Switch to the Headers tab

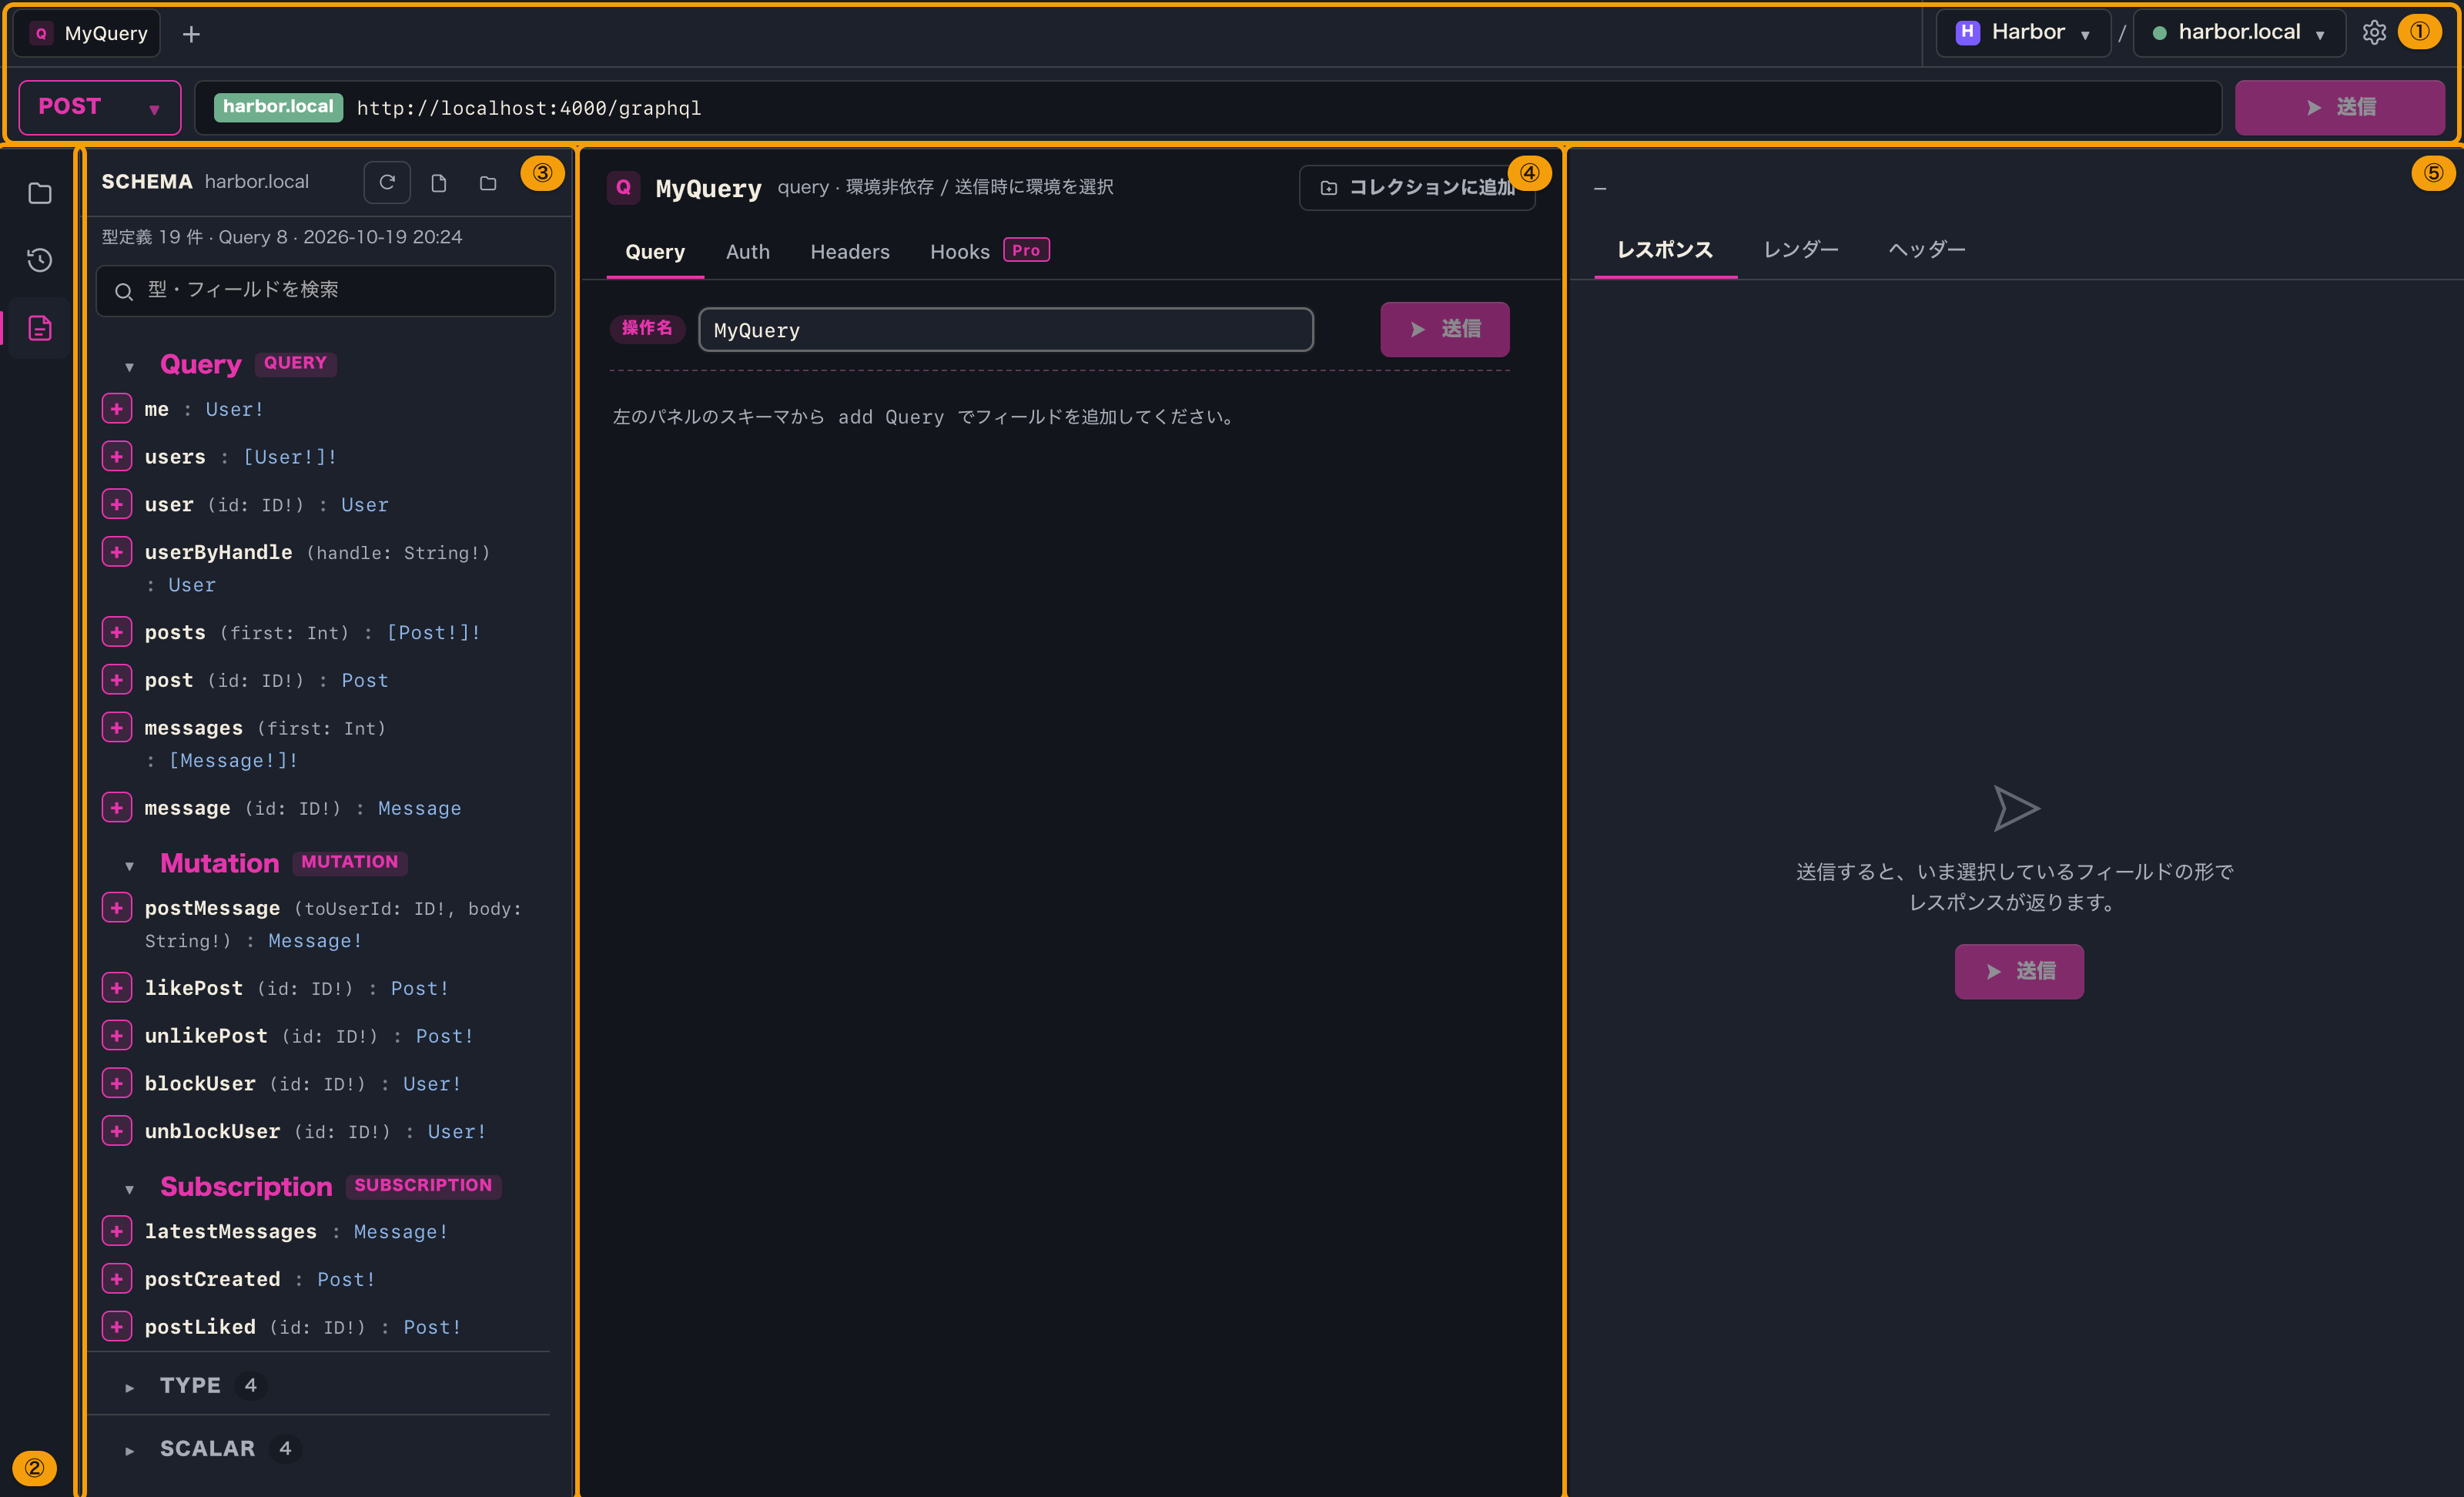[x=850, y=252]
